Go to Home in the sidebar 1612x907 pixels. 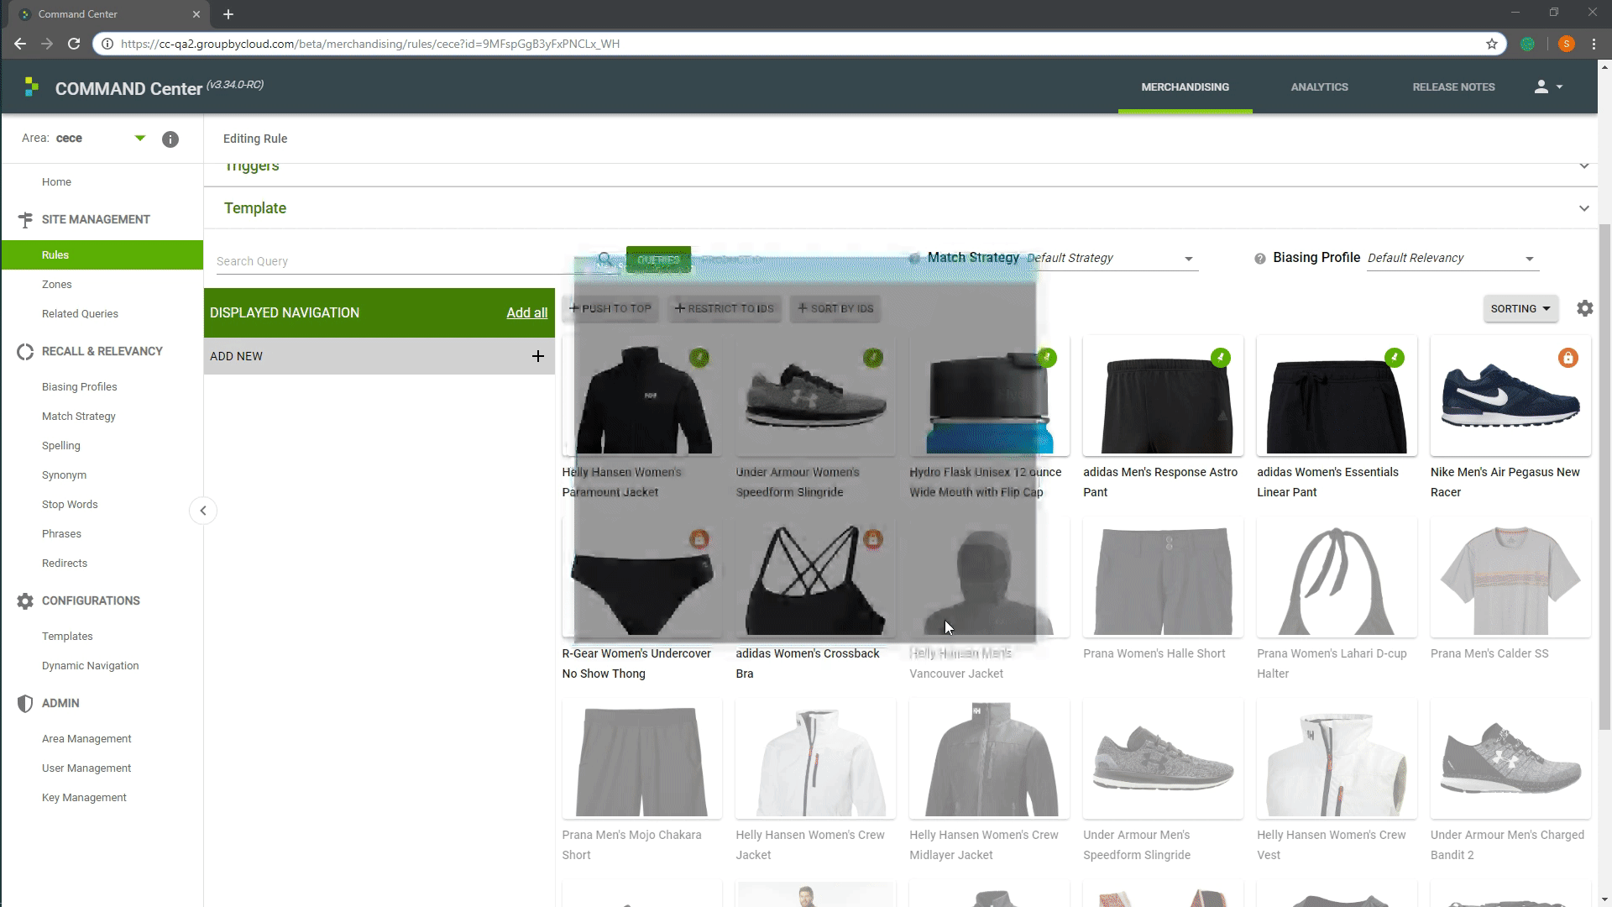56,181
